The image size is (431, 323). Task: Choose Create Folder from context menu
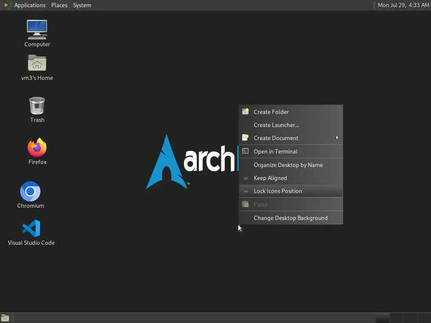point(291,112)
